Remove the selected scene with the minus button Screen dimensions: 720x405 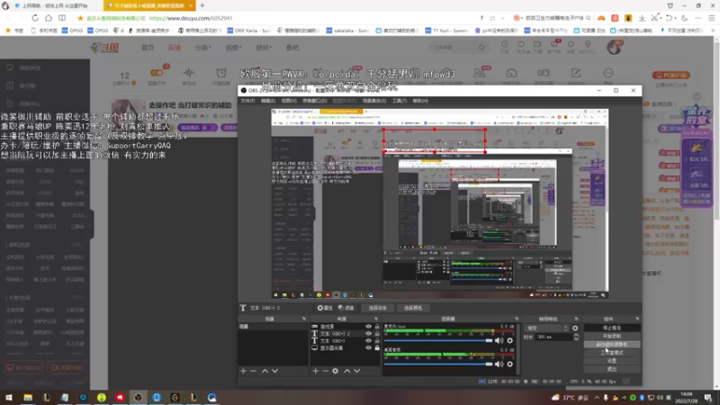(253, 371)
